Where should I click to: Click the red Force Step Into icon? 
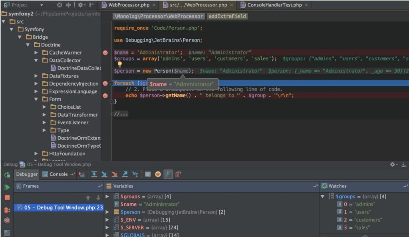[115, 174]
